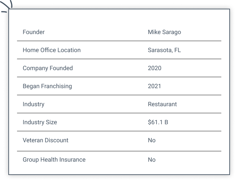Click the Founder label

pos(33,32)
